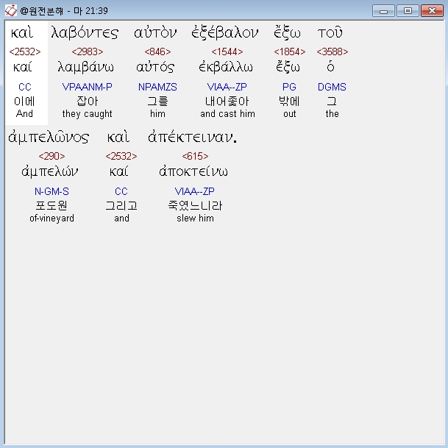
Task: Open Strong's number <1544>
Action: [x=227, y=51]
